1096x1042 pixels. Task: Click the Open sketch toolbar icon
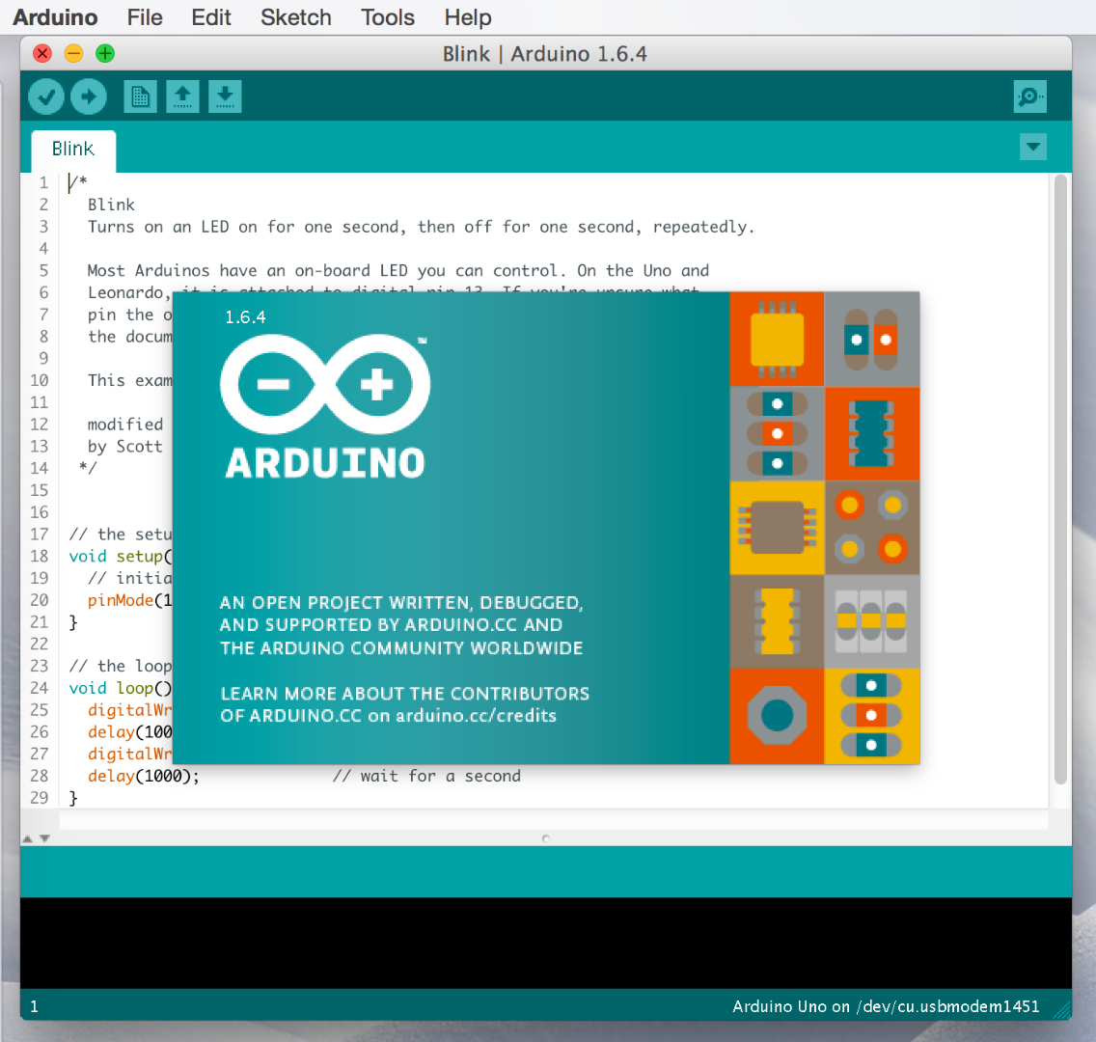(182, 96)
